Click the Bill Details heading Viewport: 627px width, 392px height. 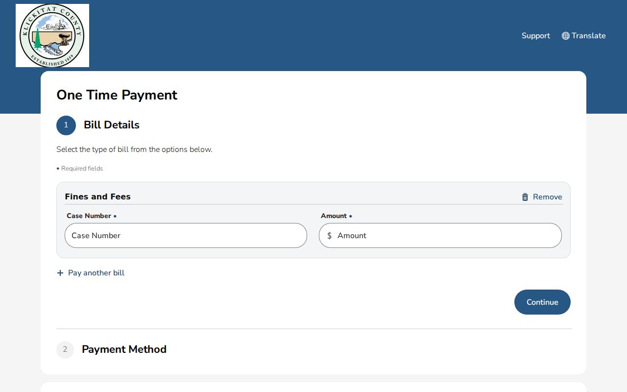click(x=112, y=125)
